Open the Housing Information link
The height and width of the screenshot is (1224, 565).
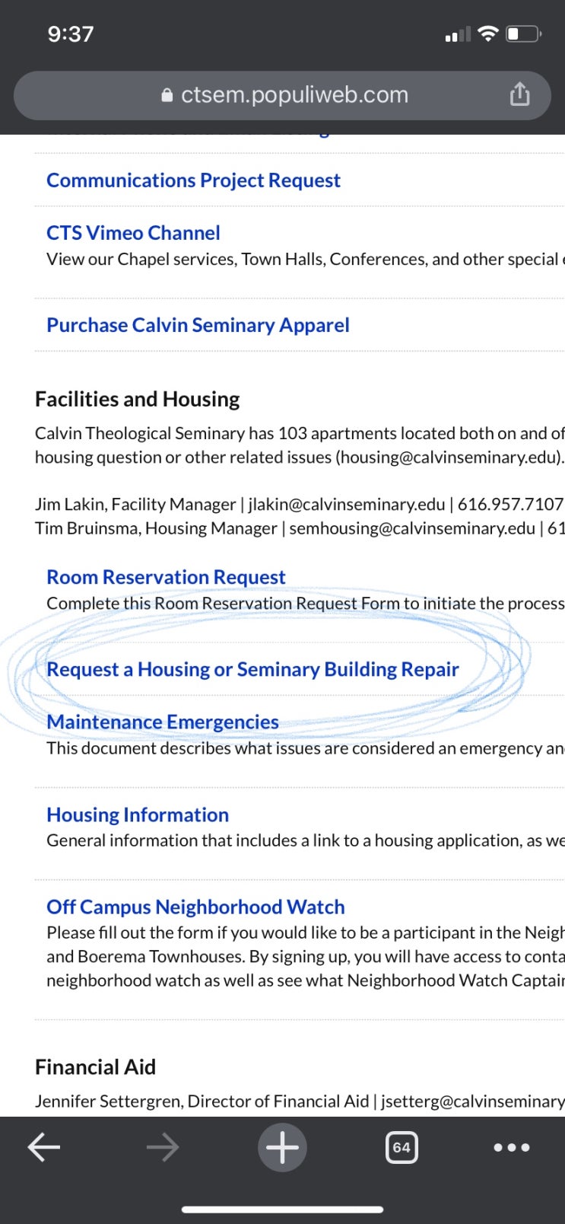[138, 814]
